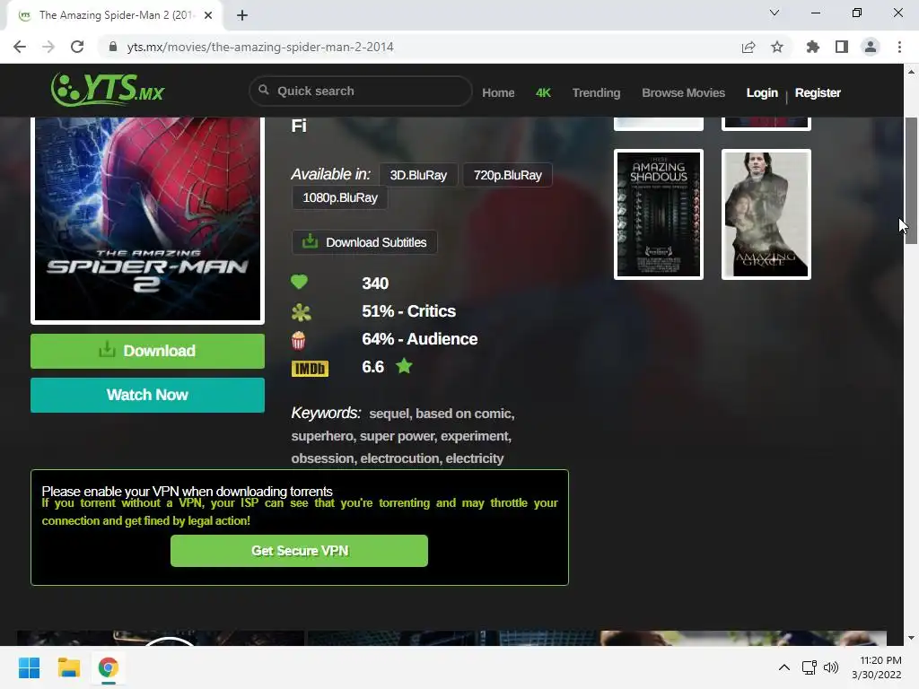Focus the Quick search field
Screen dimensions: 919x689
[361, 91]
